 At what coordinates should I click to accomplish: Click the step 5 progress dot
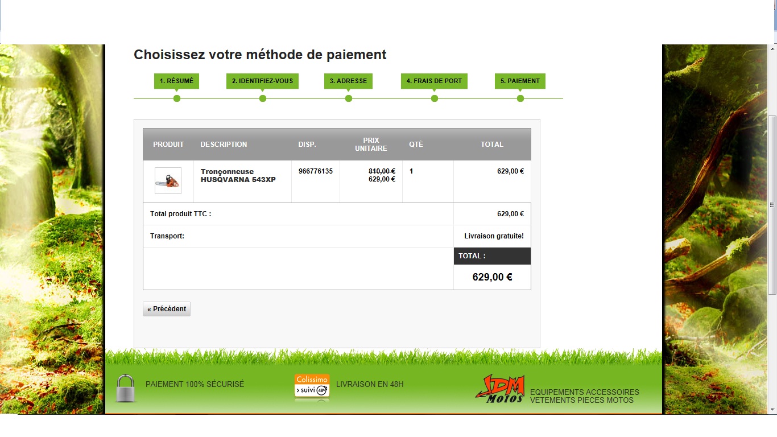click(x=520, y=98)
